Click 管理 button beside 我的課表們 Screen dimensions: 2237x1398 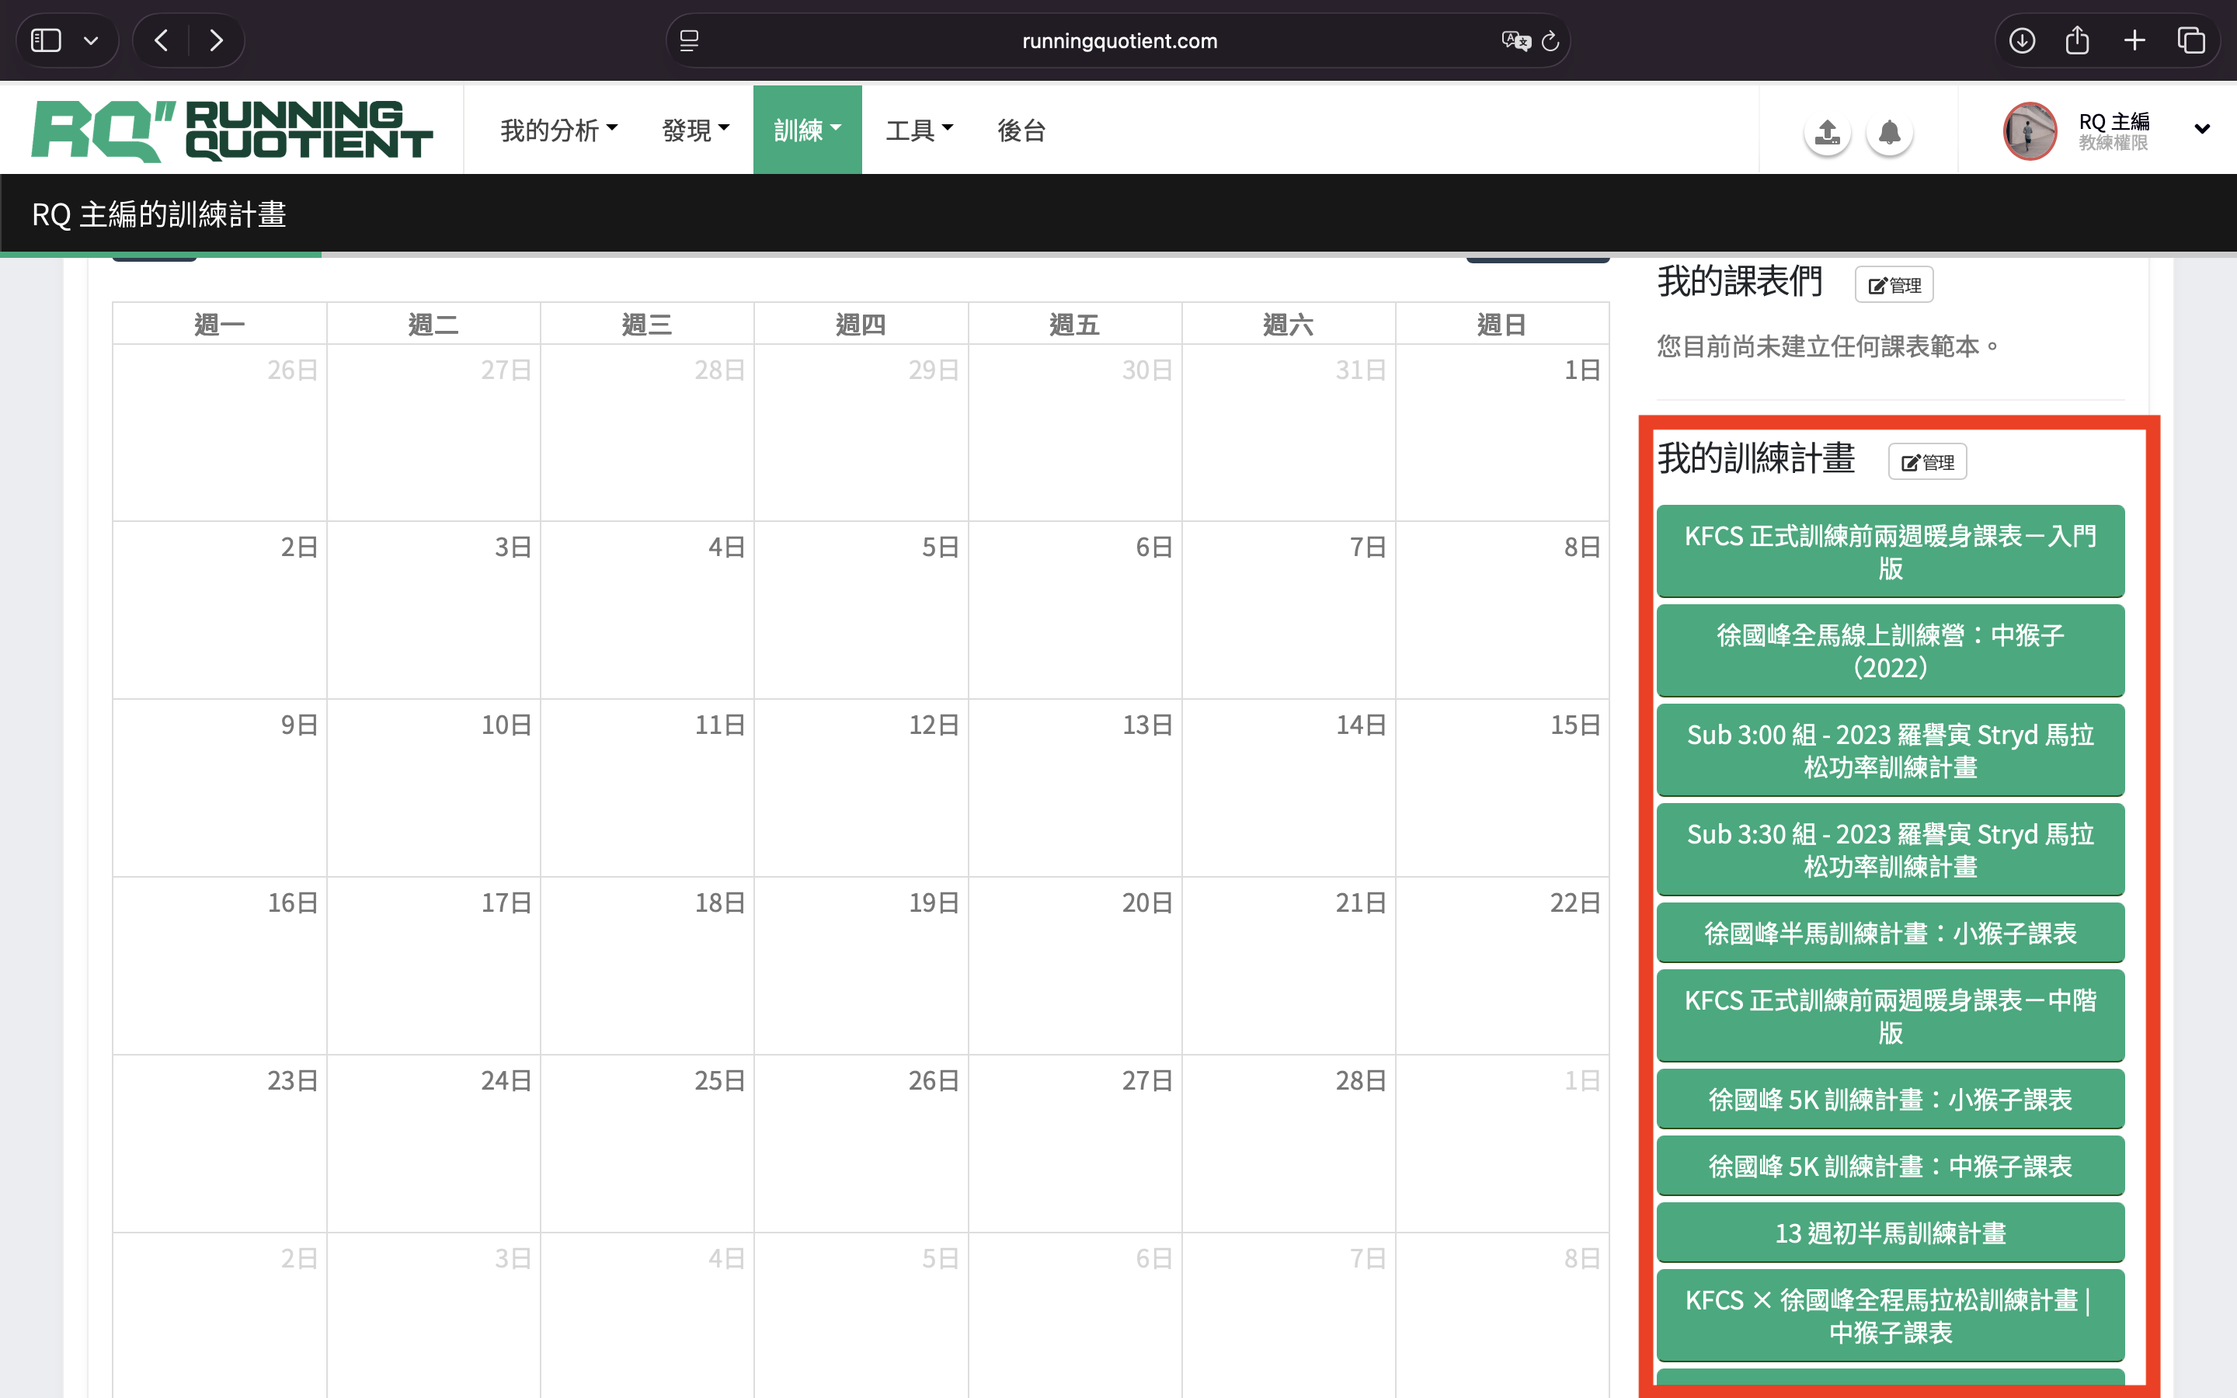pos(1893,285)
